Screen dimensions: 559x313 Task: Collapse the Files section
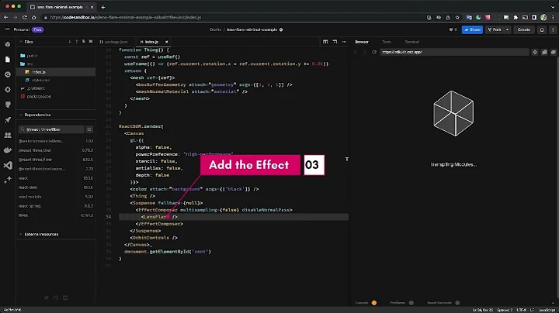[x=21, y=42]
